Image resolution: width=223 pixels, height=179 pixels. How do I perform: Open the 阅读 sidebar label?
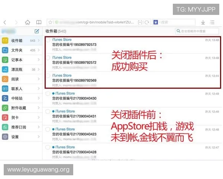tap(15, 79)
